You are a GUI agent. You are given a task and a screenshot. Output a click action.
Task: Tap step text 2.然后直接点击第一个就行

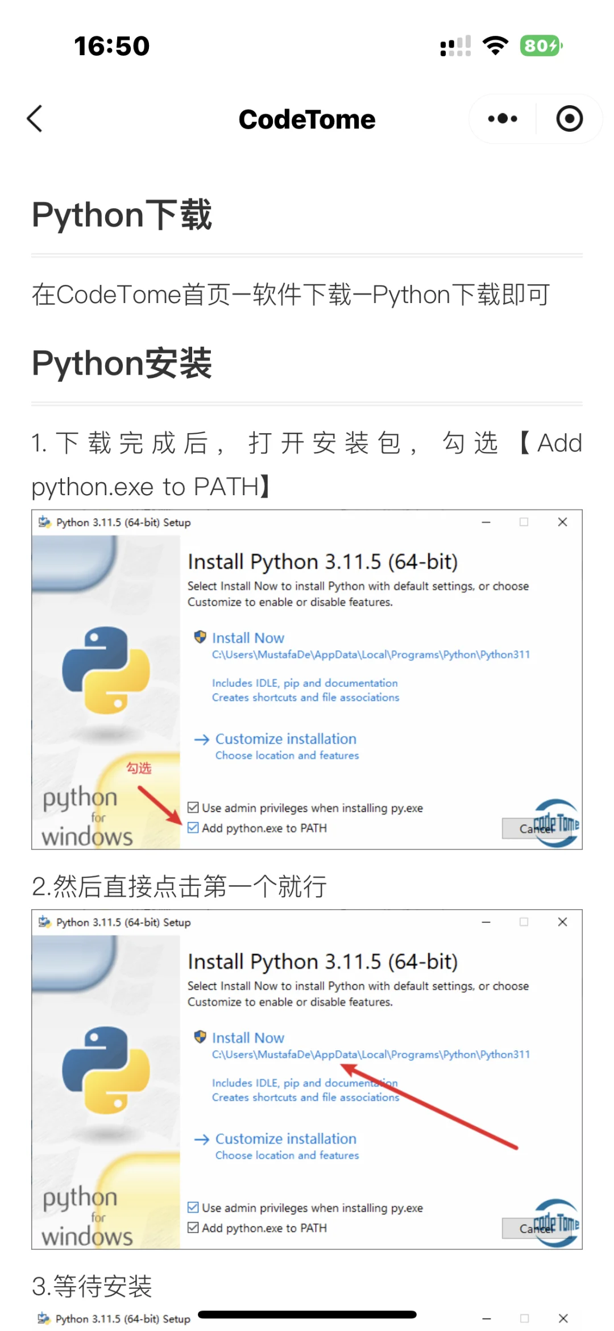(179, 886)
